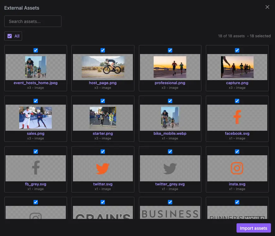Click the grey fb_grey.svg Facebook icon
The image size is (275, 236).
[36, 168]
